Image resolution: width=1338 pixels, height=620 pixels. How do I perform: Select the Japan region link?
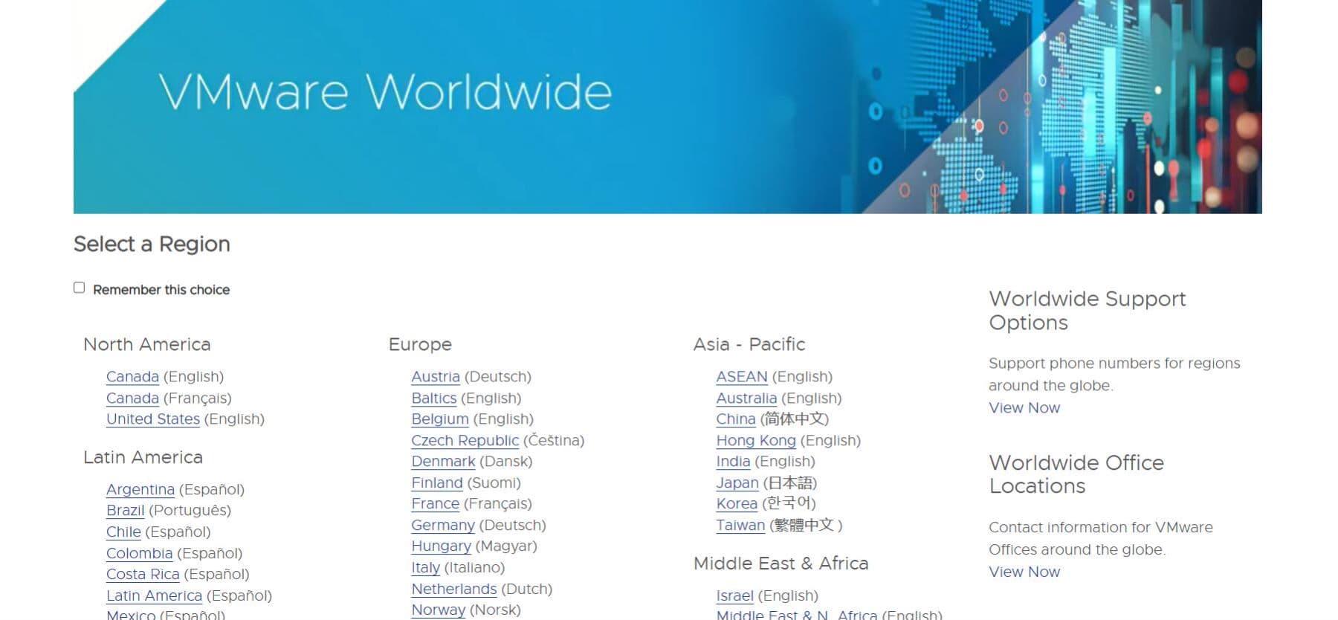[x=737, y=483]
